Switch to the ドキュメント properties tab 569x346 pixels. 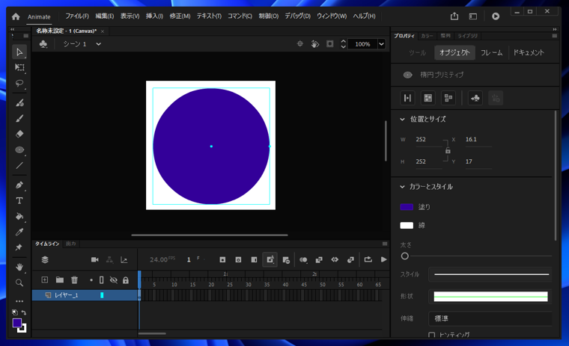tap(529, 53)
